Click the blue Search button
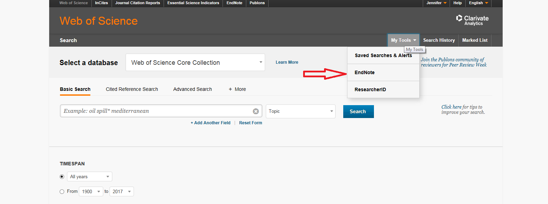 click(358, 111)
